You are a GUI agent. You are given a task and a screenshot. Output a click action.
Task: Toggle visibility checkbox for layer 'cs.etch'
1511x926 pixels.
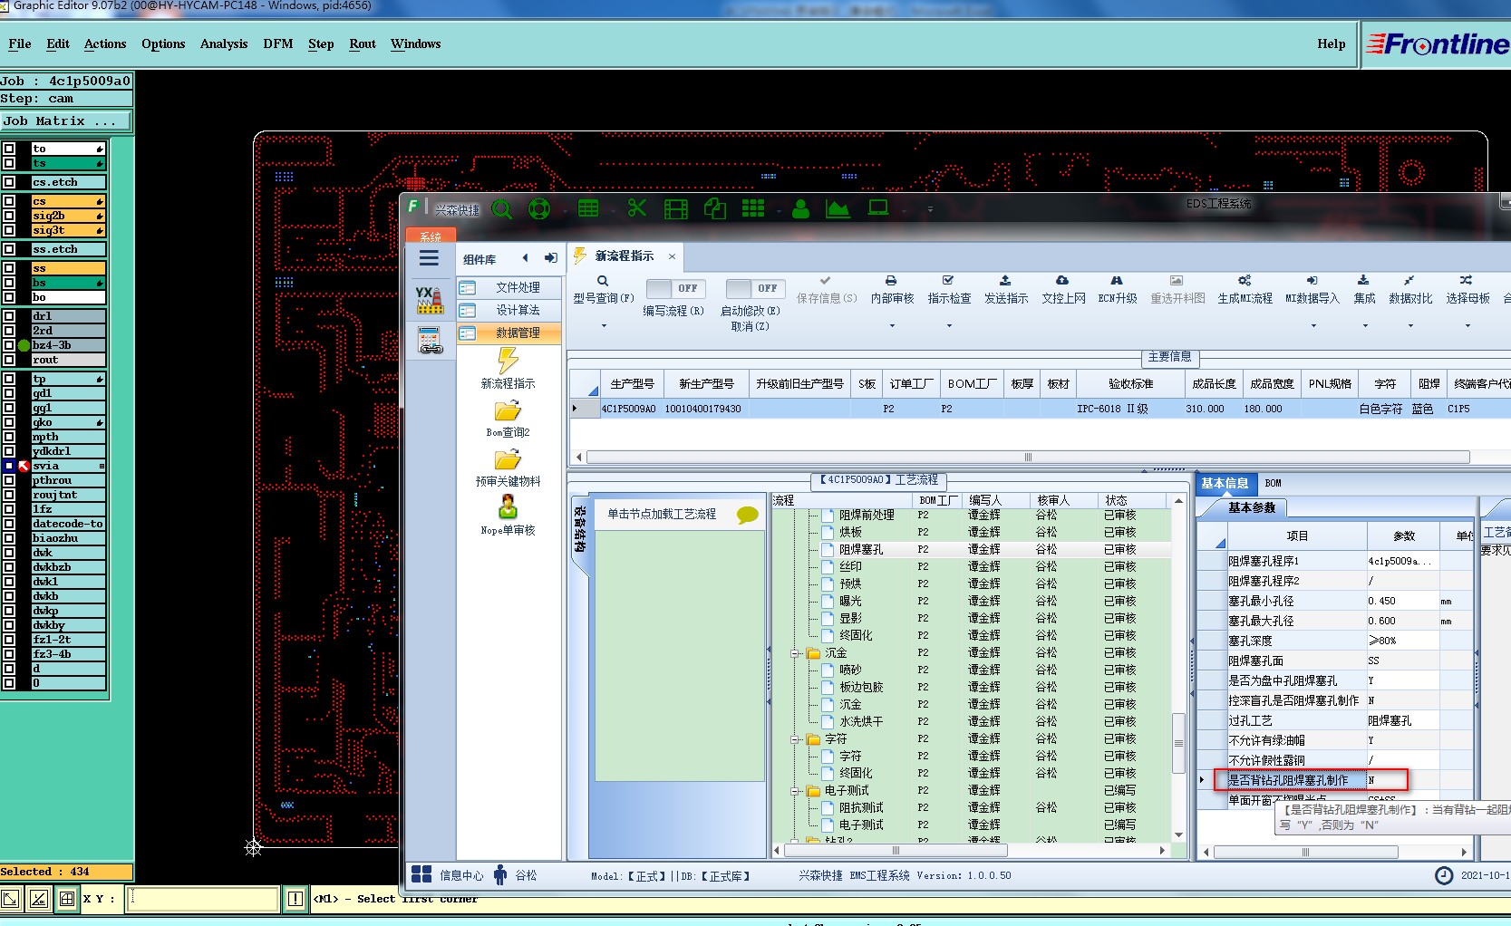click(9, 182)
